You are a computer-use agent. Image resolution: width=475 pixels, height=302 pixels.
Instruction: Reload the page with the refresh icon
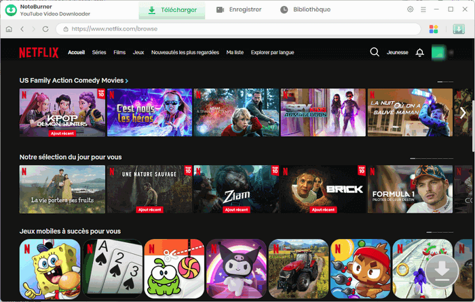45,29
